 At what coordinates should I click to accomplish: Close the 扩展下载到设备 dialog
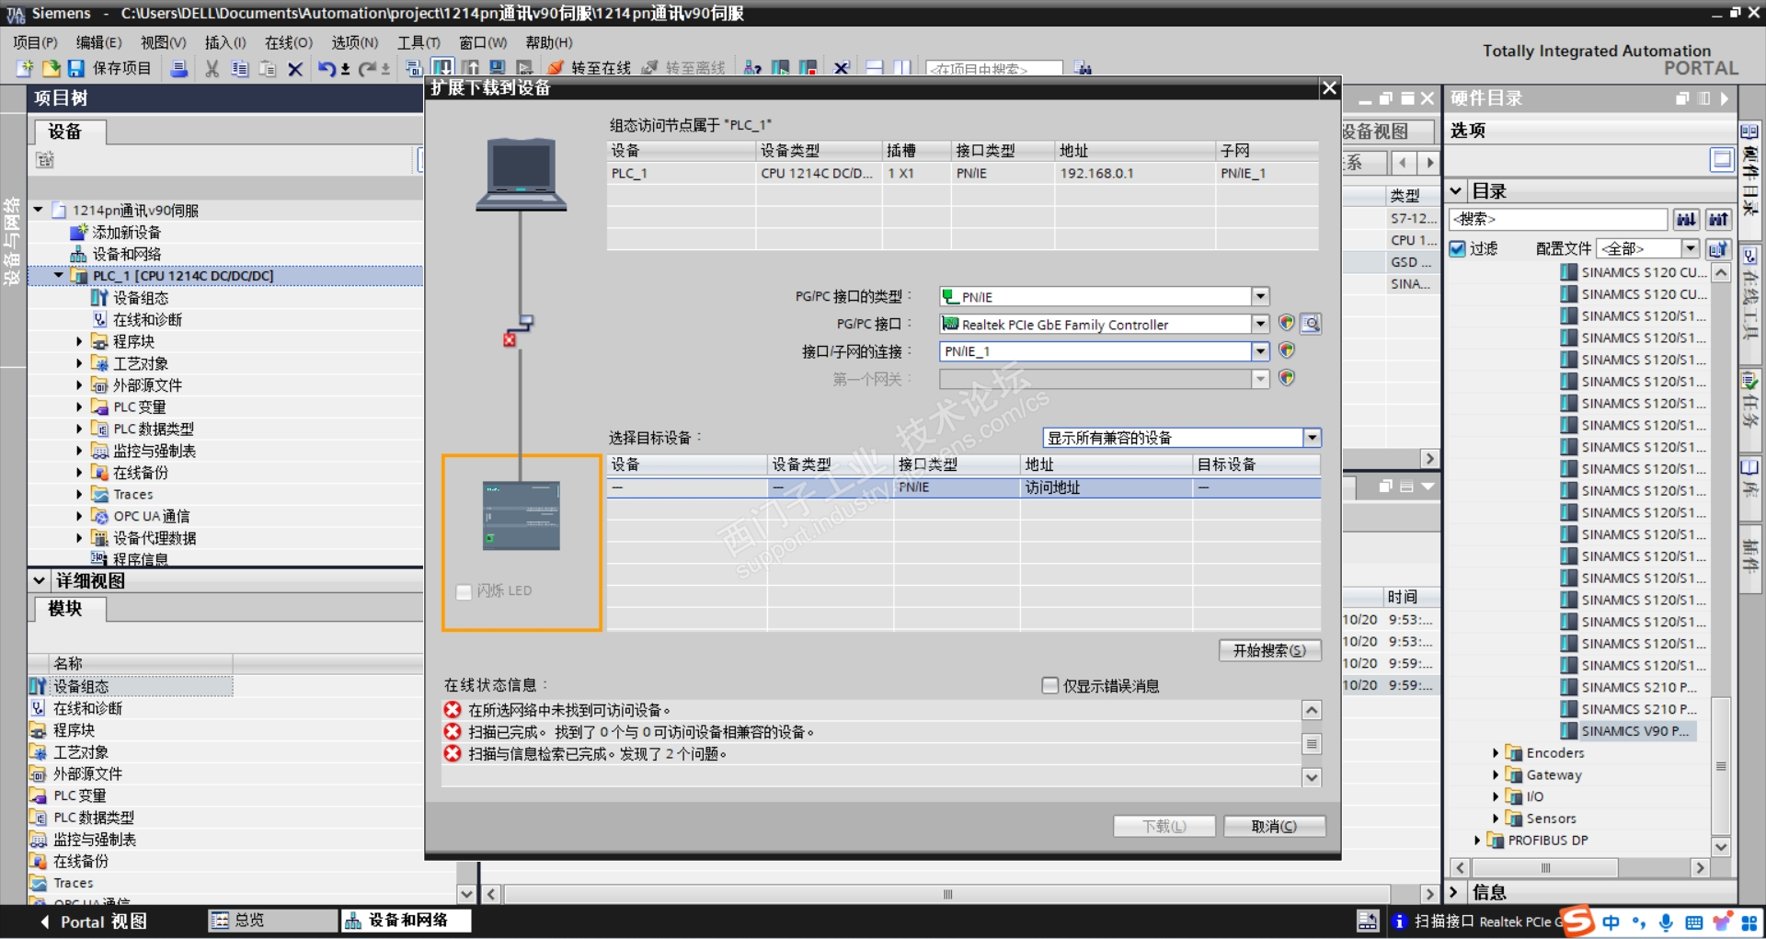[x=1329, y=88]
